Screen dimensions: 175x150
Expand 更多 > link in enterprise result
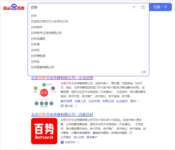click(134, 101)
